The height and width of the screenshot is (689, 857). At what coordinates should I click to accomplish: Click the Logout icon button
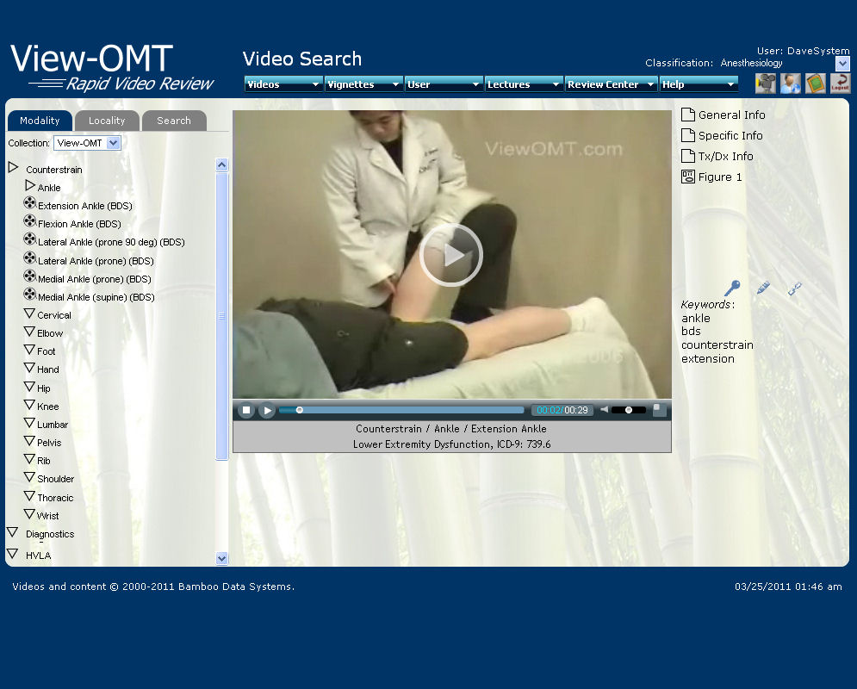click(x=840, y=84)
